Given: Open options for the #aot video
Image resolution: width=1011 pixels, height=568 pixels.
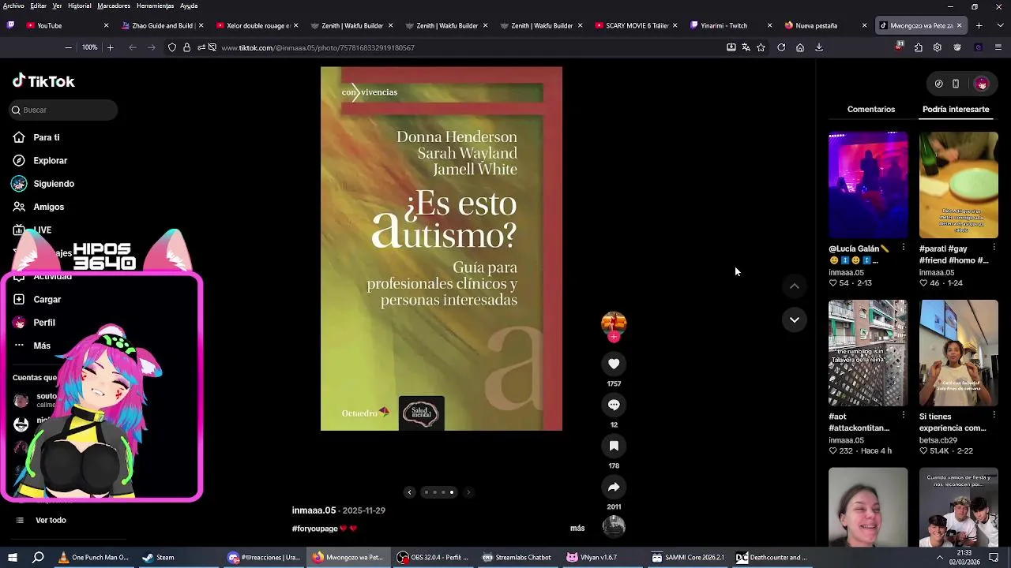Looking at the screenshot, I should pos(904,416).
